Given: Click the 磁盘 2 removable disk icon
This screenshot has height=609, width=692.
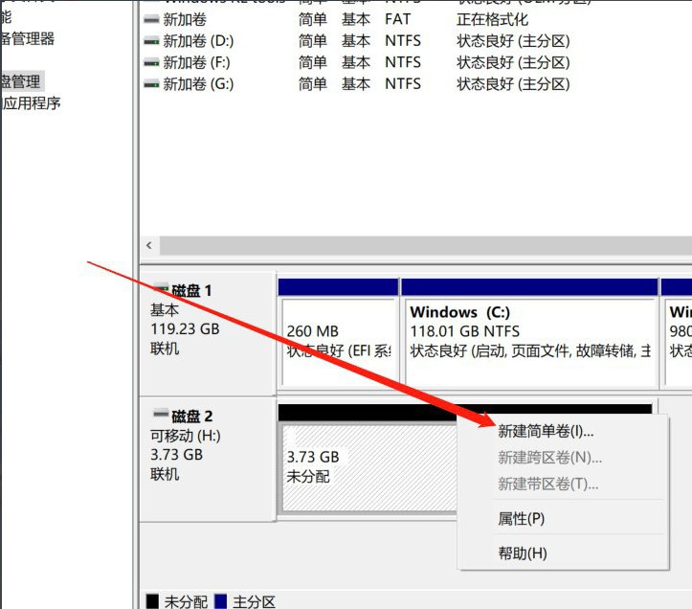Looking at the screenshot, I should click(160, 417).
